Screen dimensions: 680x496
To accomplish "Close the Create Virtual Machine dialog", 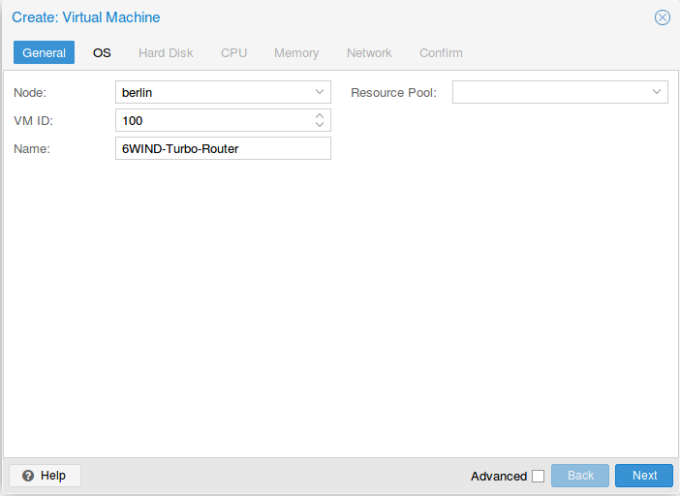I will click(663, 17).
